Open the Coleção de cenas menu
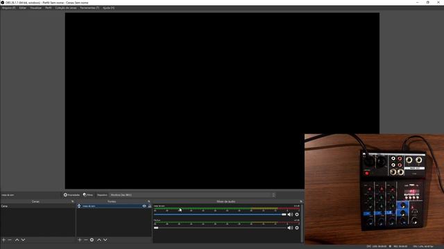 [66, 8]
